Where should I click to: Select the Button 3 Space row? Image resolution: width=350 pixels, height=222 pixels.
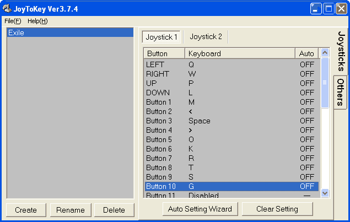point(231,121)
